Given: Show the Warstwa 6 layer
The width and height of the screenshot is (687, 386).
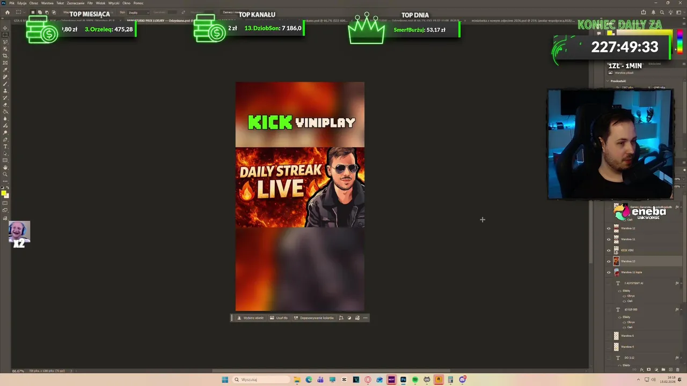Looking at the screenshot, I should pyautogui.click(x=609, y=336).
